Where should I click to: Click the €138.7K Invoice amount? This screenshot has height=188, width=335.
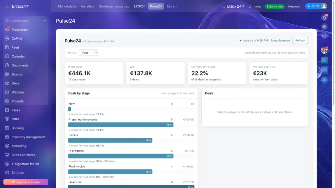(188, 135)
